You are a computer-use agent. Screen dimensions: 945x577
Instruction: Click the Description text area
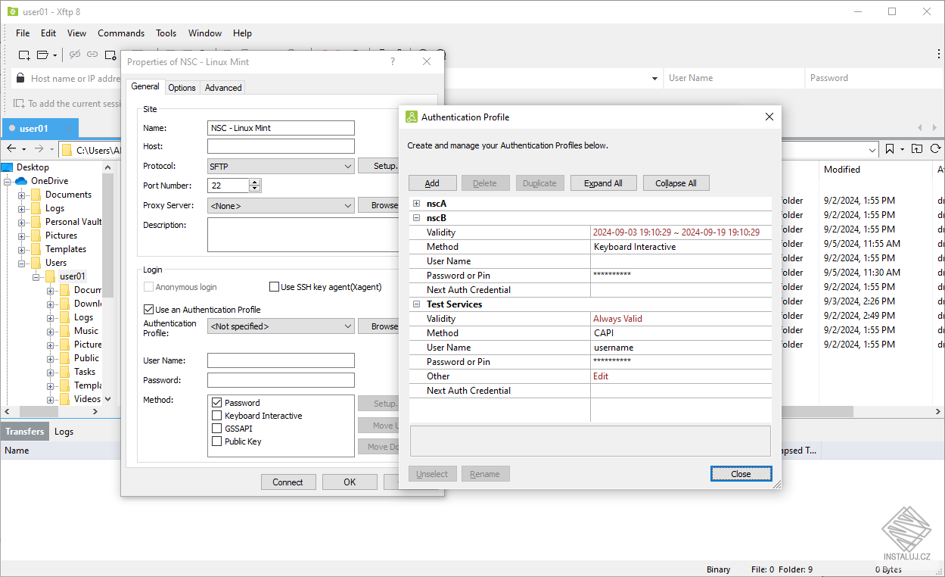304,235
